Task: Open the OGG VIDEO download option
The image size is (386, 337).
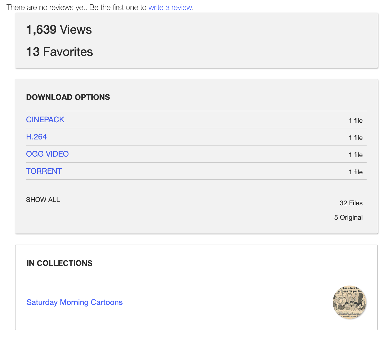Action: point(47,154)
